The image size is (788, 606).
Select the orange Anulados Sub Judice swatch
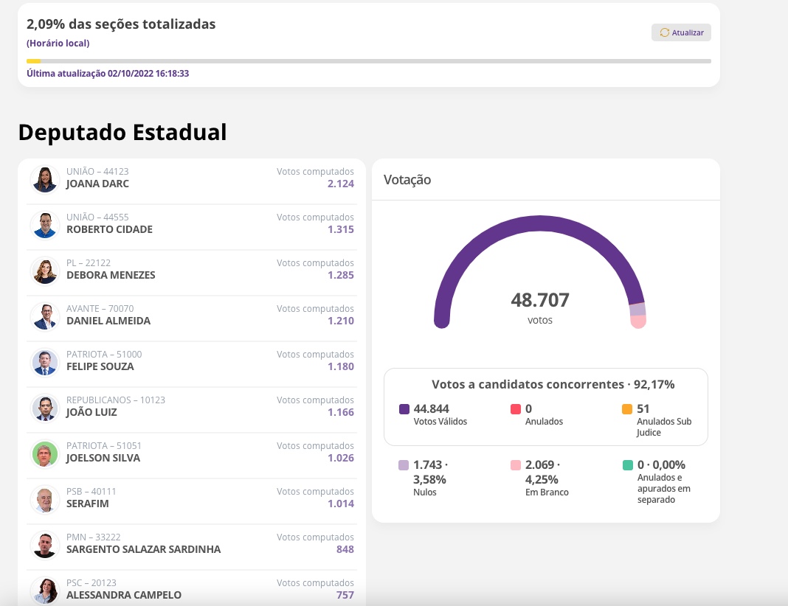click(627, 409)
